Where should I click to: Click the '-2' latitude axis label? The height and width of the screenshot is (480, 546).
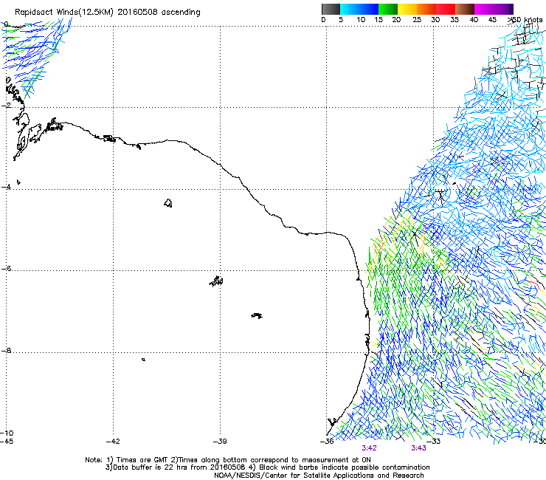click(6, 106)
